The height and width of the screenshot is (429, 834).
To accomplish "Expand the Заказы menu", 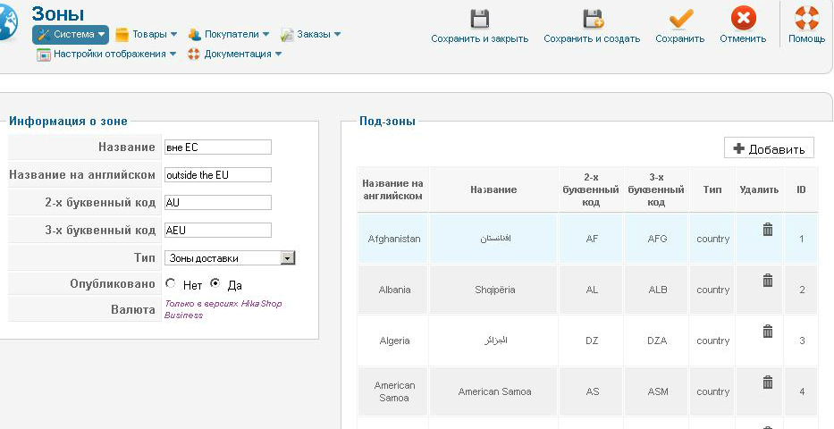I will 337,35.
